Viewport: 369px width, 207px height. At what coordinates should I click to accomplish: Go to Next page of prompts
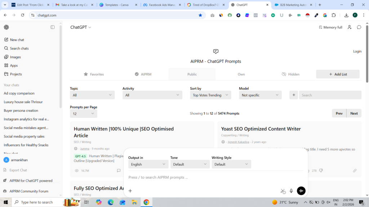pos(354,114)
